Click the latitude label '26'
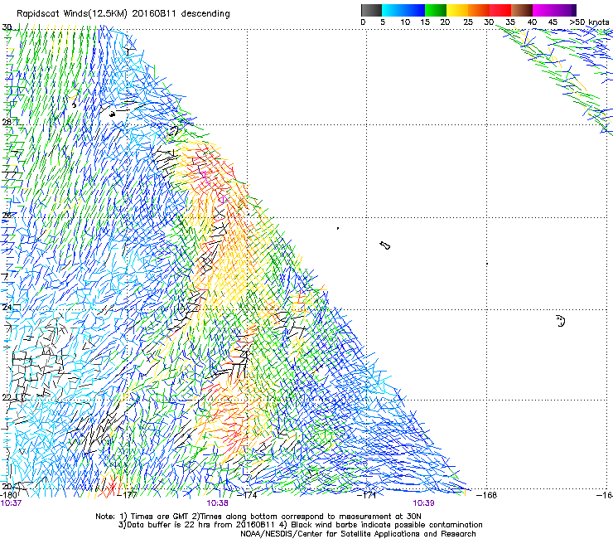This screenshot has width=613, height=539. 7,216
